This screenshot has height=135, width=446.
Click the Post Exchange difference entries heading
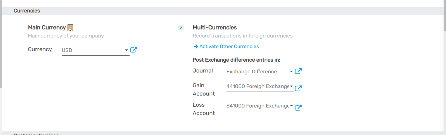pos(236,60)
